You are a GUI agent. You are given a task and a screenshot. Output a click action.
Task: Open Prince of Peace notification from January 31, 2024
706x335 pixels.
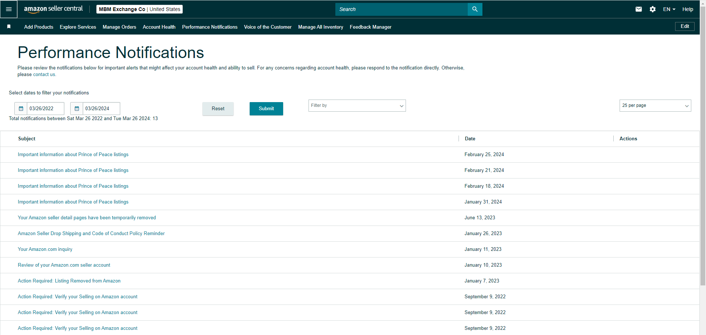(73, 202)
